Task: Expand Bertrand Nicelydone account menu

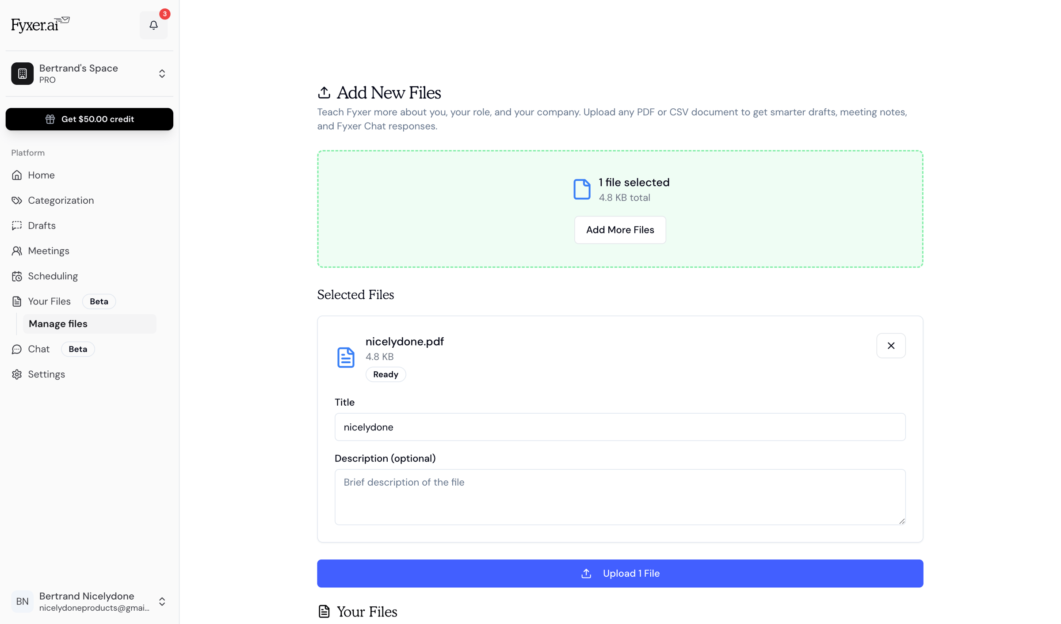Action: pos(162,601)
